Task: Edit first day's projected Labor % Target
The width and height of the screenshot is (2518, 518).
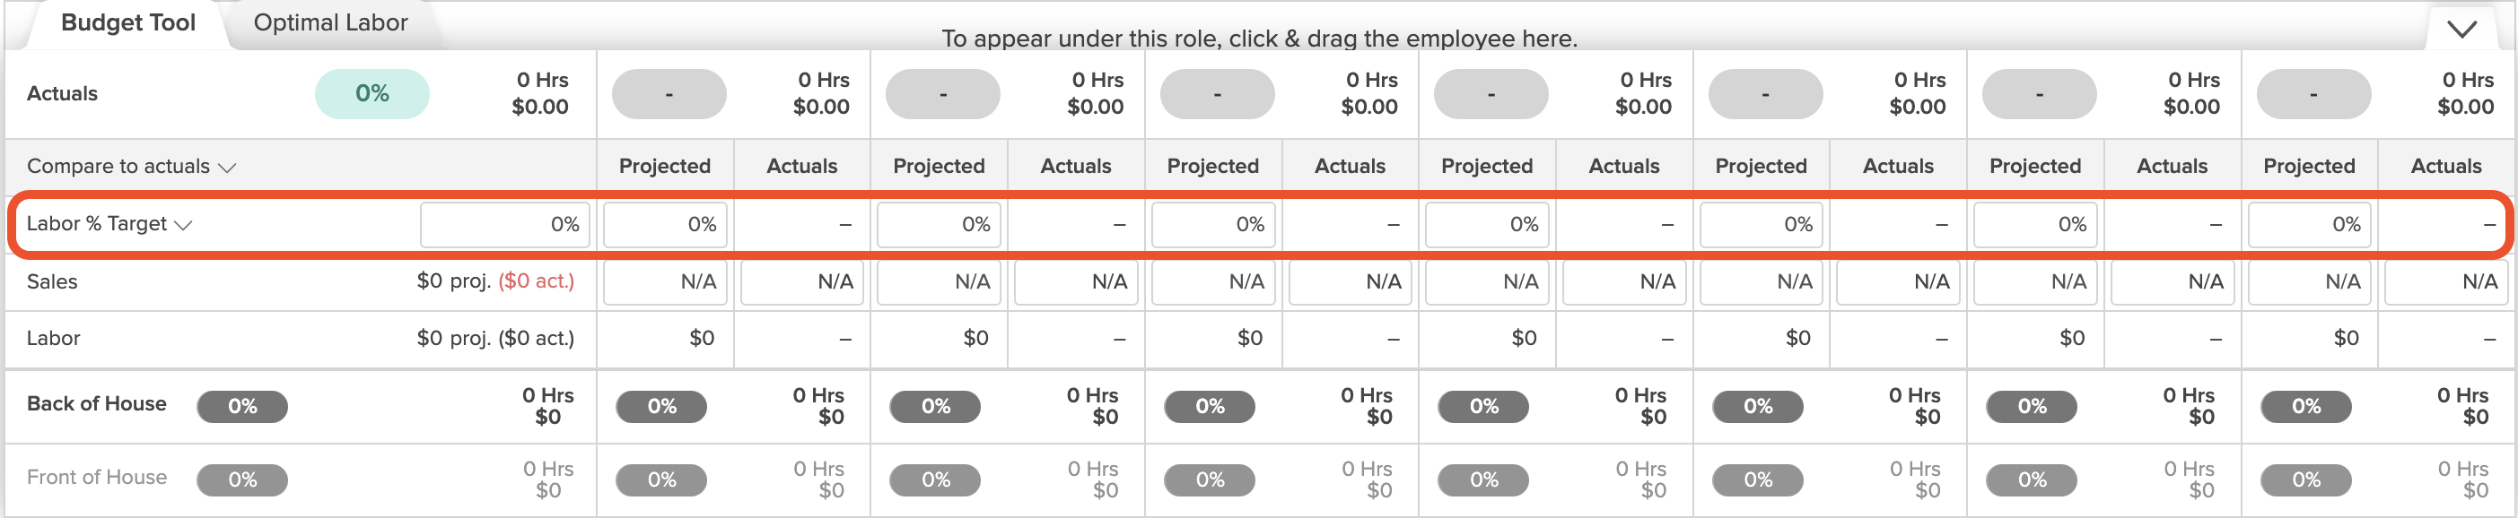Action: tap(665, 224)
